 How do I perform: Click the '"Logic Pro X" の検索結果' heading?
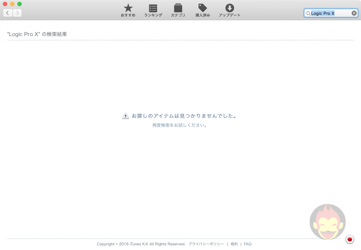[x=37, y=34]
